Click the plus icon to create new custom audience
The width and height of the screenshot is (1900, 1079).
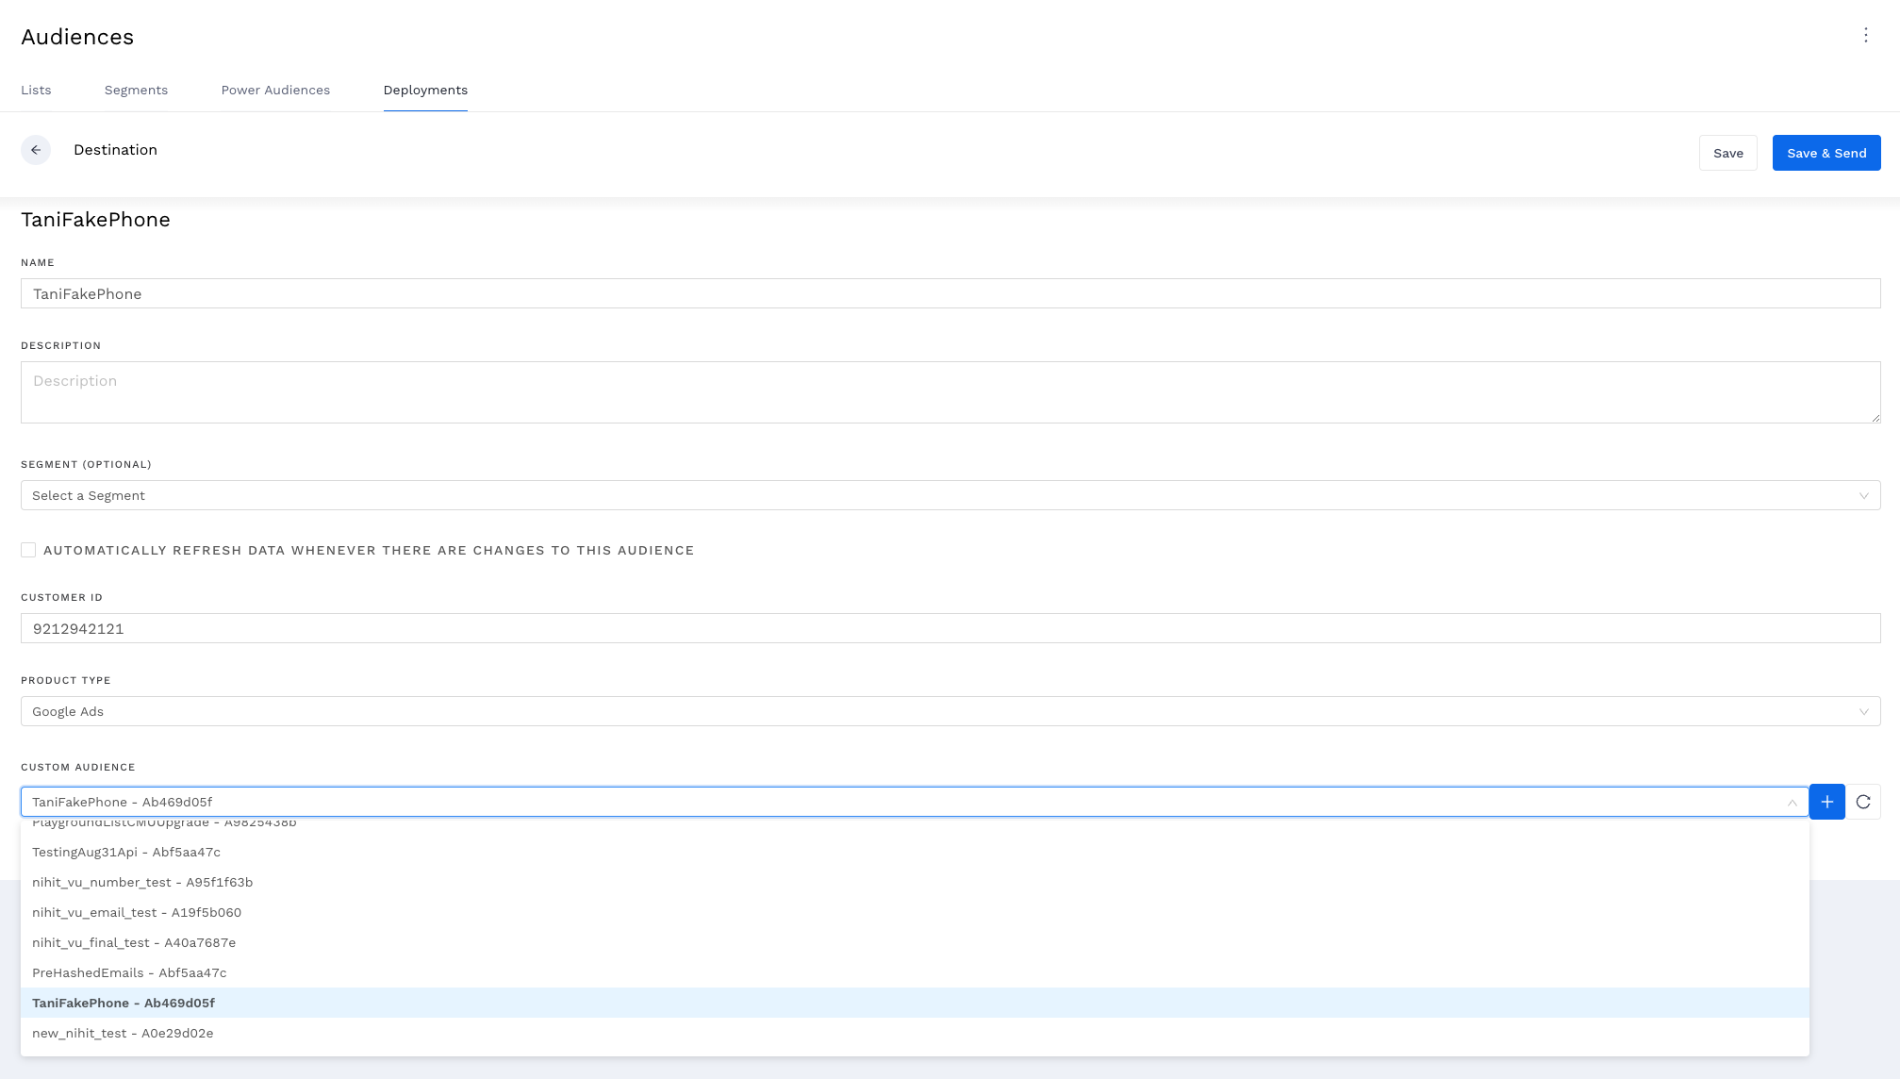click(1826, 801)
